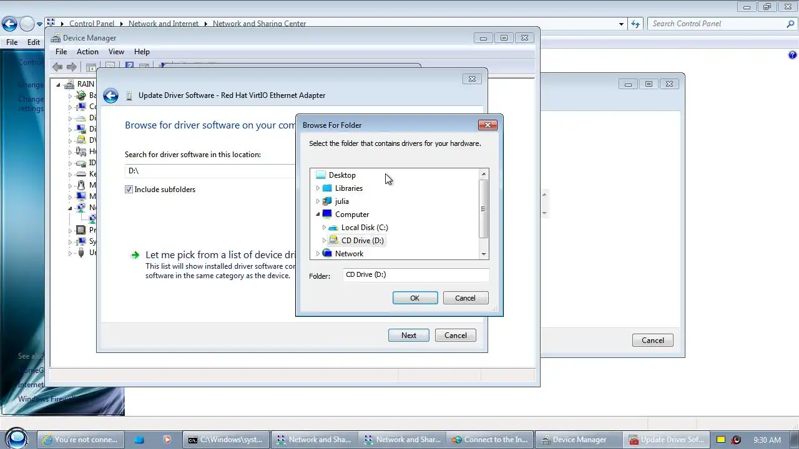Click Let me pick from a list link
Screen dimensions: 799x449
coord(220,255)
